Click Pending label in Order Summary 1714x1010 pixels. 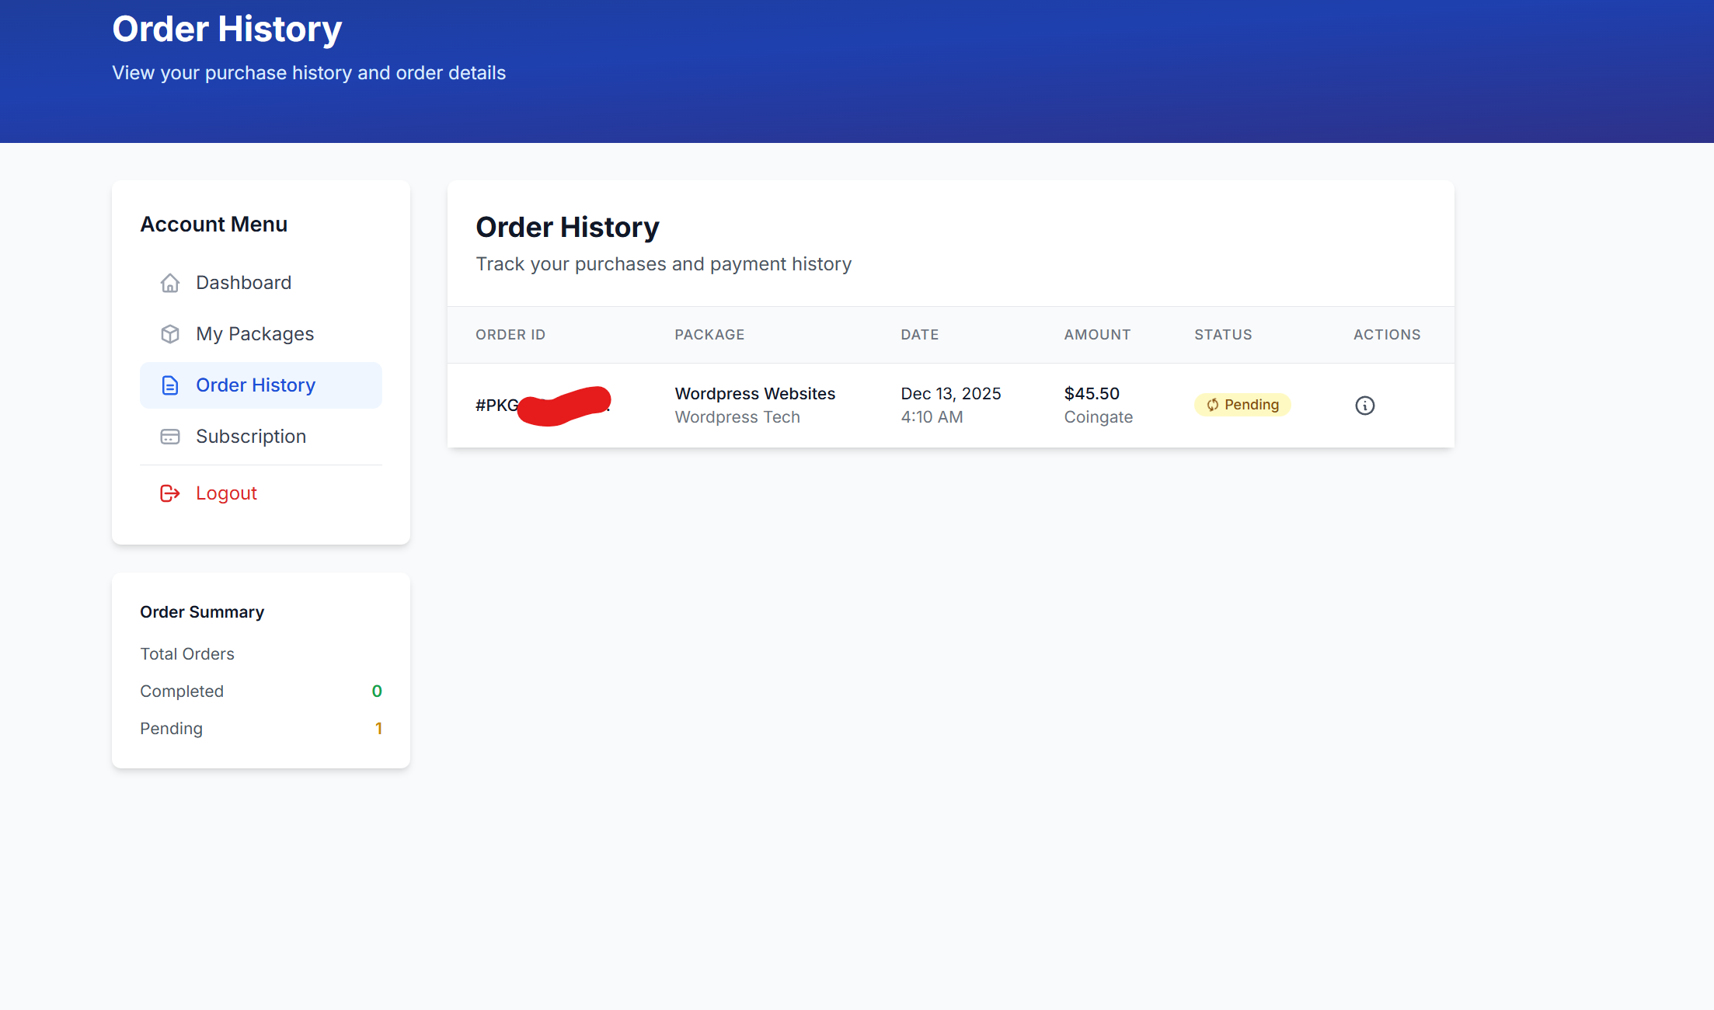(171, 729)
